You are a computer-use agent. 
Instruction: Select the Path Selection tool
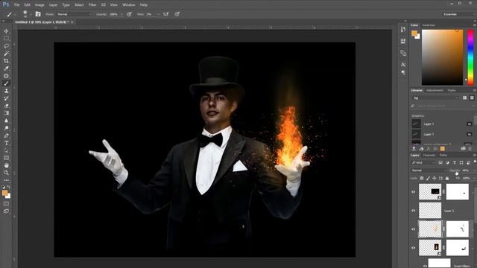[6, 150]
